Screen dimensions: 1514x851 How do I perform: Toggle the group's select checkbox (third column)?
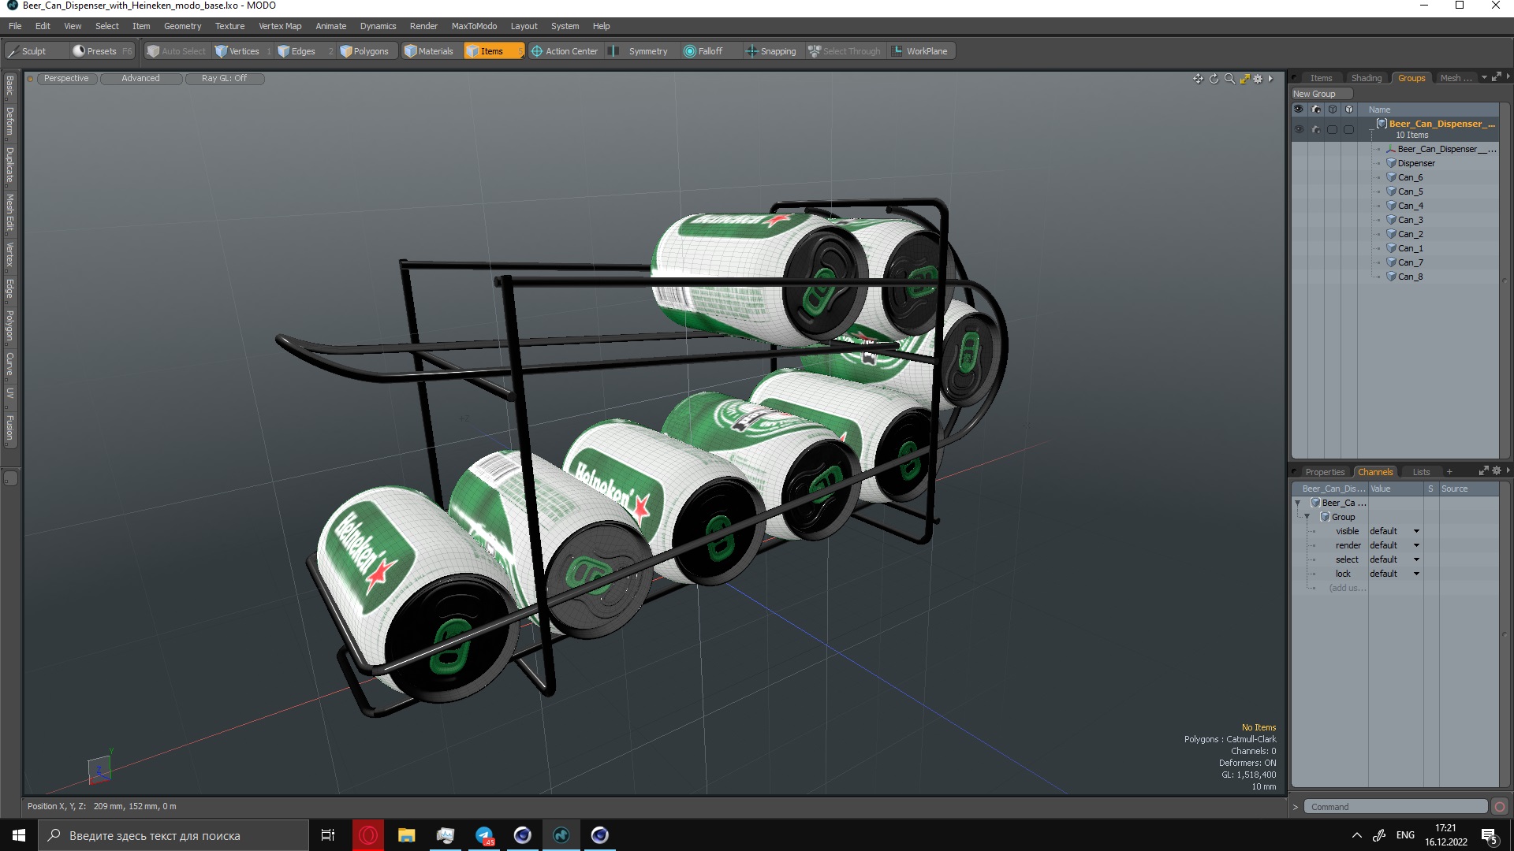click(1333, 129)
